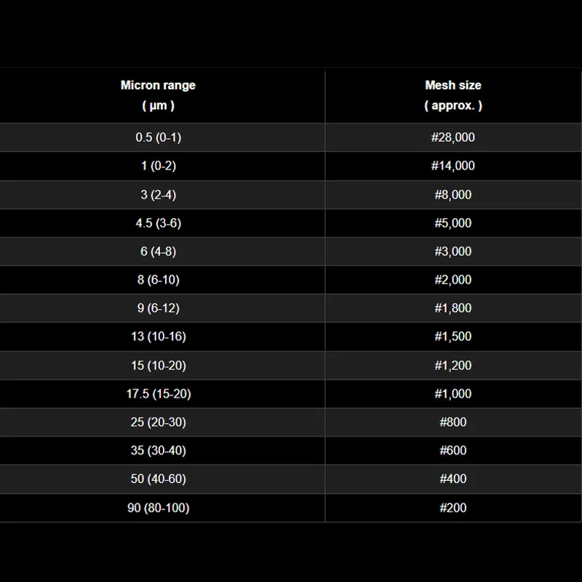Click the 9 (6-12) micron cell
Image resolution: width=582 pixels, height=582 pixels.
(x=158, y=308)
